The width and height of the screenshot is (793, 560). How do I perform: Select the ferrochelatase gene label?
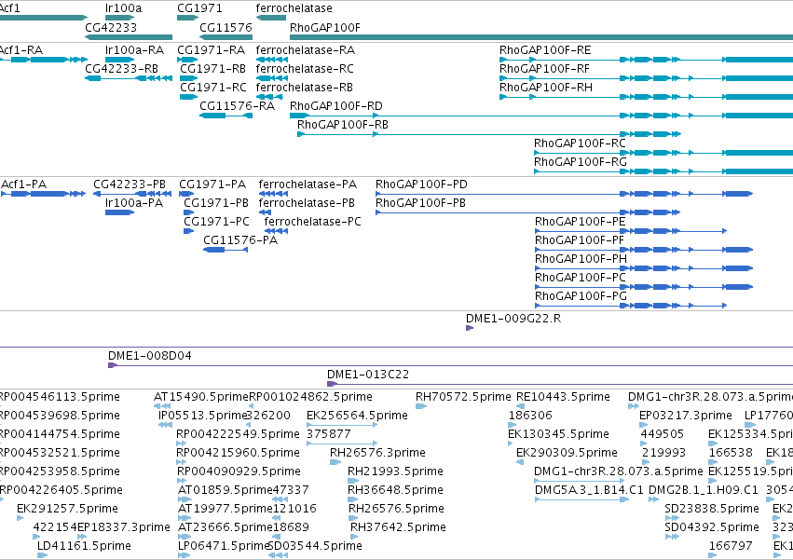294,8
